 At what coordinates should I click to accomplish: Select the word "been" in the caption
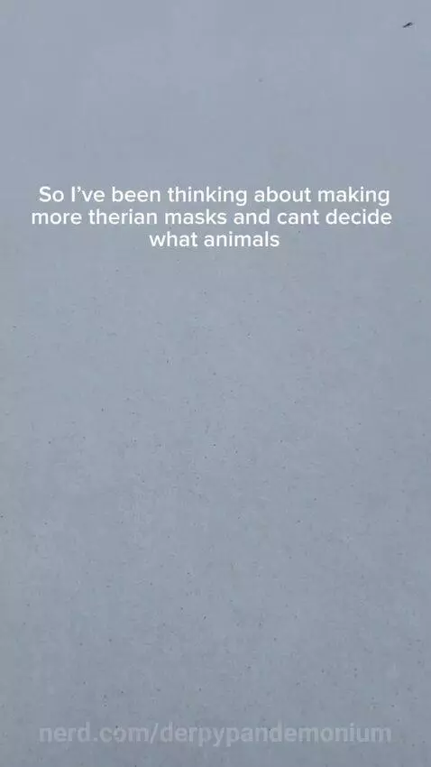[136, 195]
